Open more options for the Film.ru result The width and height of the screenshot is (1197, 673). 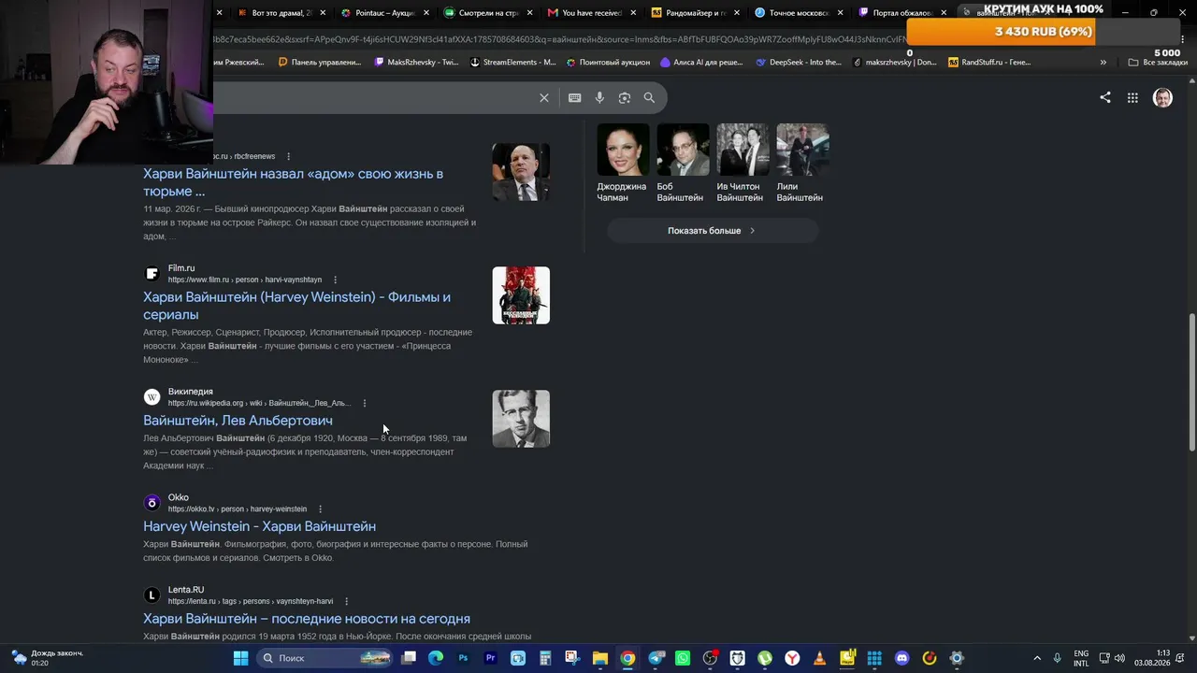335,279
